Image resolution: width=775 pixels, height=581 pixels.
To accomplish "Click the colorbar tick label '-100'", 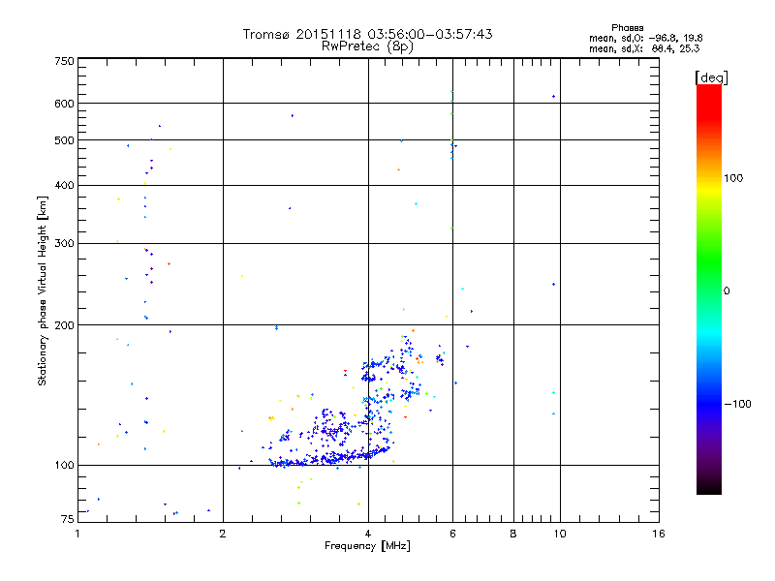I will 737,404.
